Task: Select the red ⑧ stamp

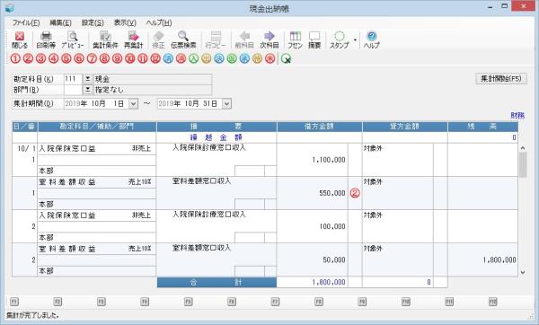Action: tap(104, 58)
